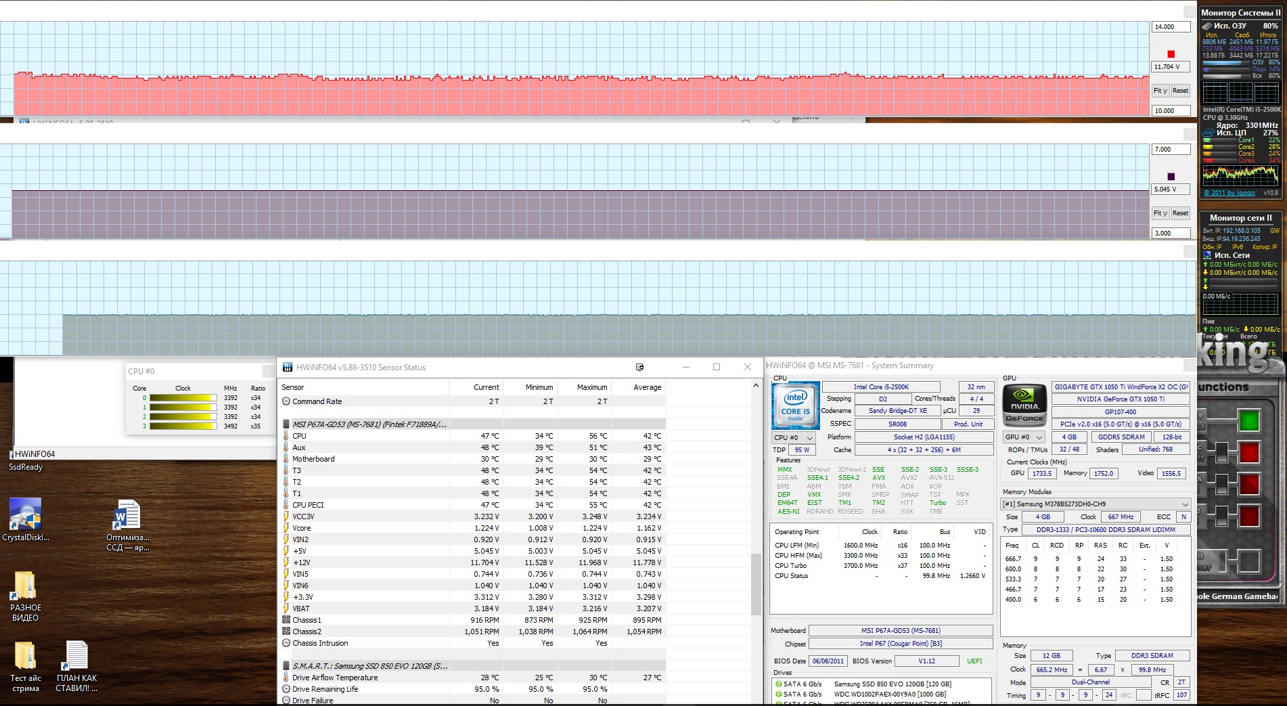Click the clock icon beside Command Rate
The width and height of the screenshot is (1287, 706).
tap(286, 401)
